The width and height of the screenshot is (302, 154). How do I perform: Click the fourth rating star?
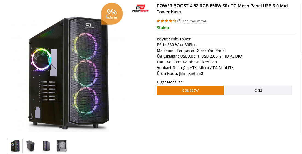[x=170, y=21]
